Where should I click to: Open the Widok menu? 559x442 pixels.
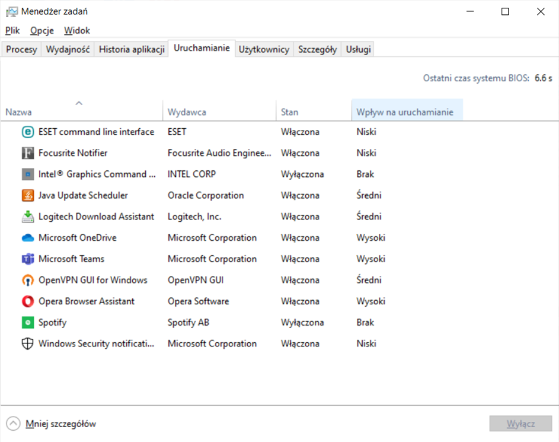tap(77, 31)
